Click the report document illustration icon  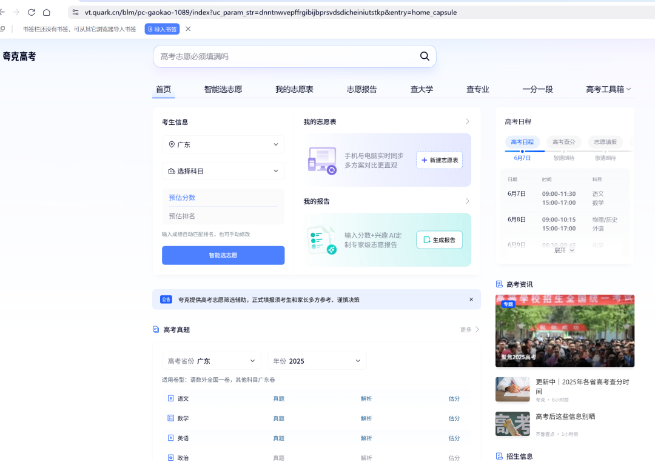pyautogui.click(x=322, y=240)
